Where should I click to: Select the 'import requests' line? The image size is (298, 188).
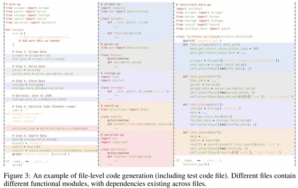113,8
